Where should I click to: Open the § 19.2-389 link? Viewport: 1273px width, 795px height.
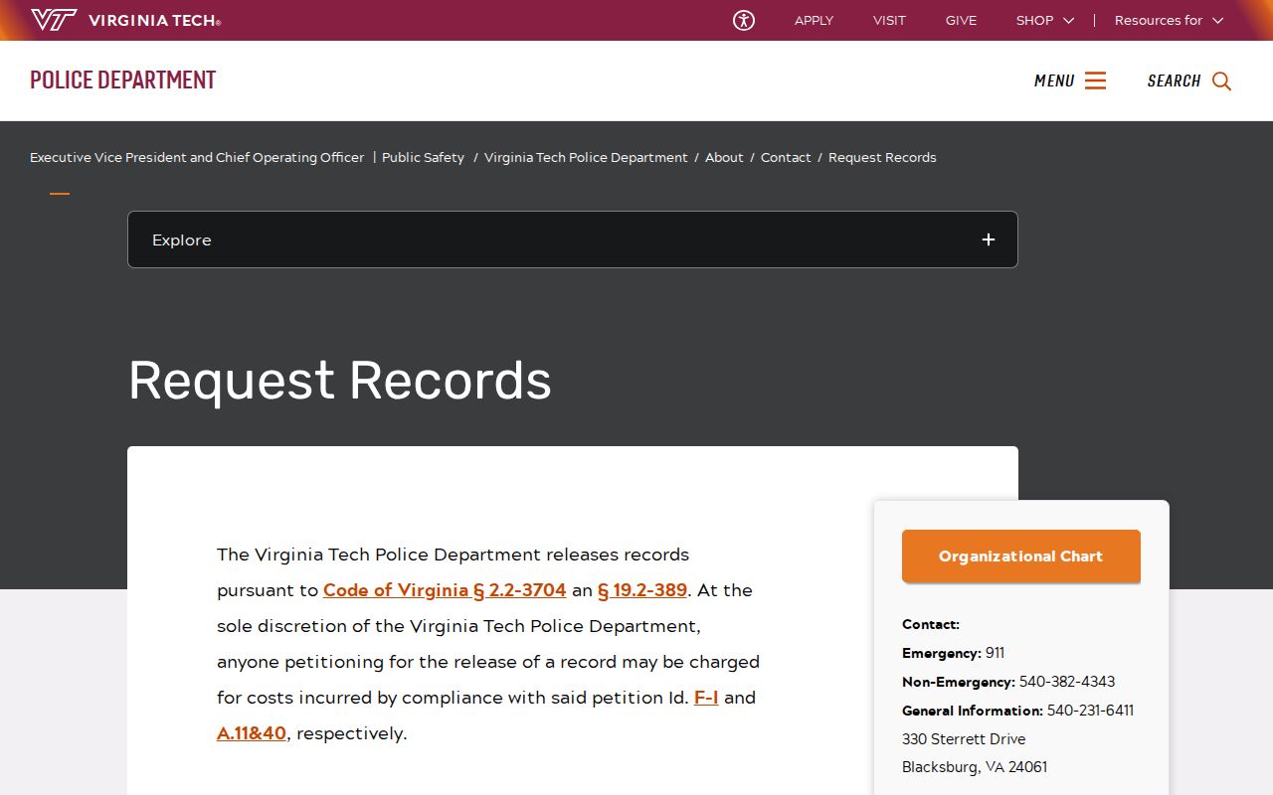tap(642, 589)
